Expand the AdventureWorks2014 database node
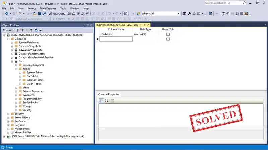This screenshot has height=150, width=268. (12, 50)
